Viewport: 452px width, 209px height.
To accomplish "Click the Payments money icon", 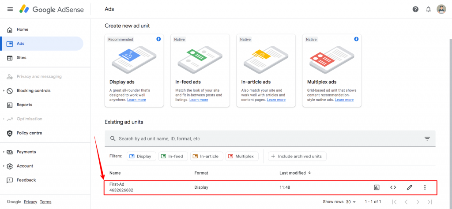I will (x=10, y=152).
